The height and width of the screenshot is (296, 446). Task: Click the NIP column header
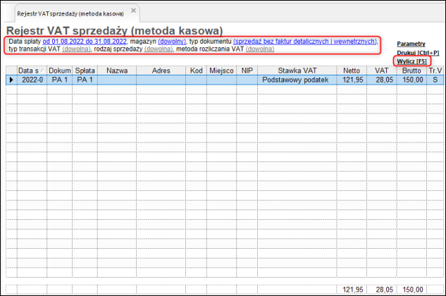tap(247, 70)
